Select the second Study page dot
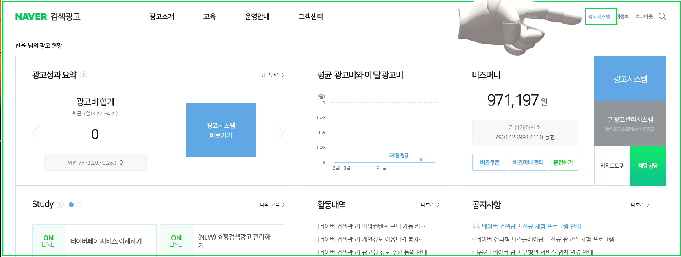 [x=79, y=205]
